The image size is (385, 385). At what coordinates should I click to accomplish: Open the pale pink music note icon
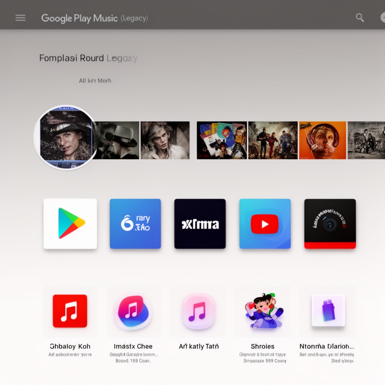coord(198,311)
